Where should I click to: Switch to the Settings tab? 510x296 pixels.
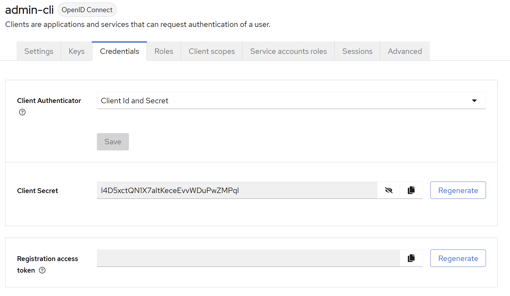(39, 51)
